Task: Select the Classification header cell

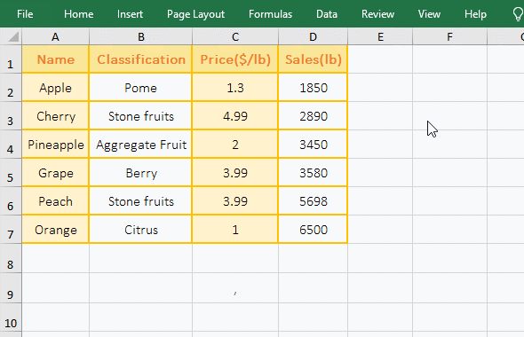Action: (140, 59)
